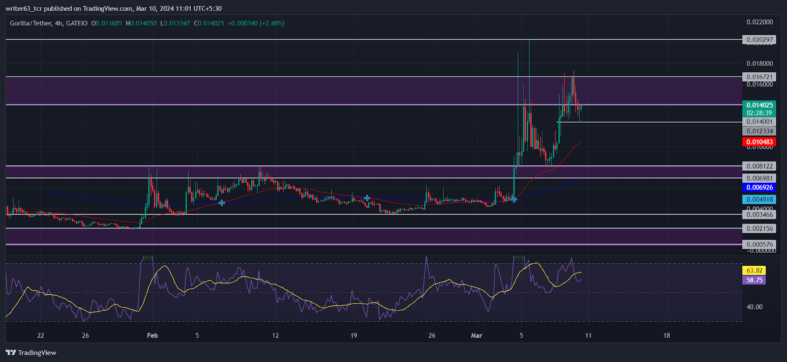Select the high value H0.014050

(x=141, y=23)
